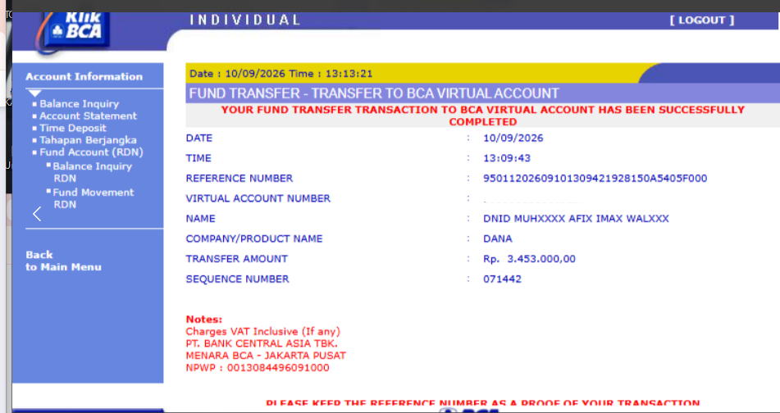Click the date value 10/09/2026 in details

tap(513, 138)
